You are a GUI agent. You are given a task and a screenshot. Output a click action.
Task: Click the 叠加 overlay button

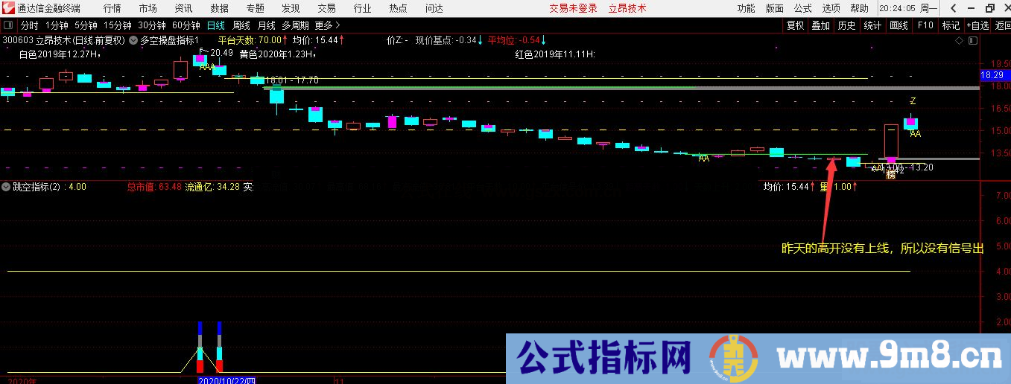point(820,25)
